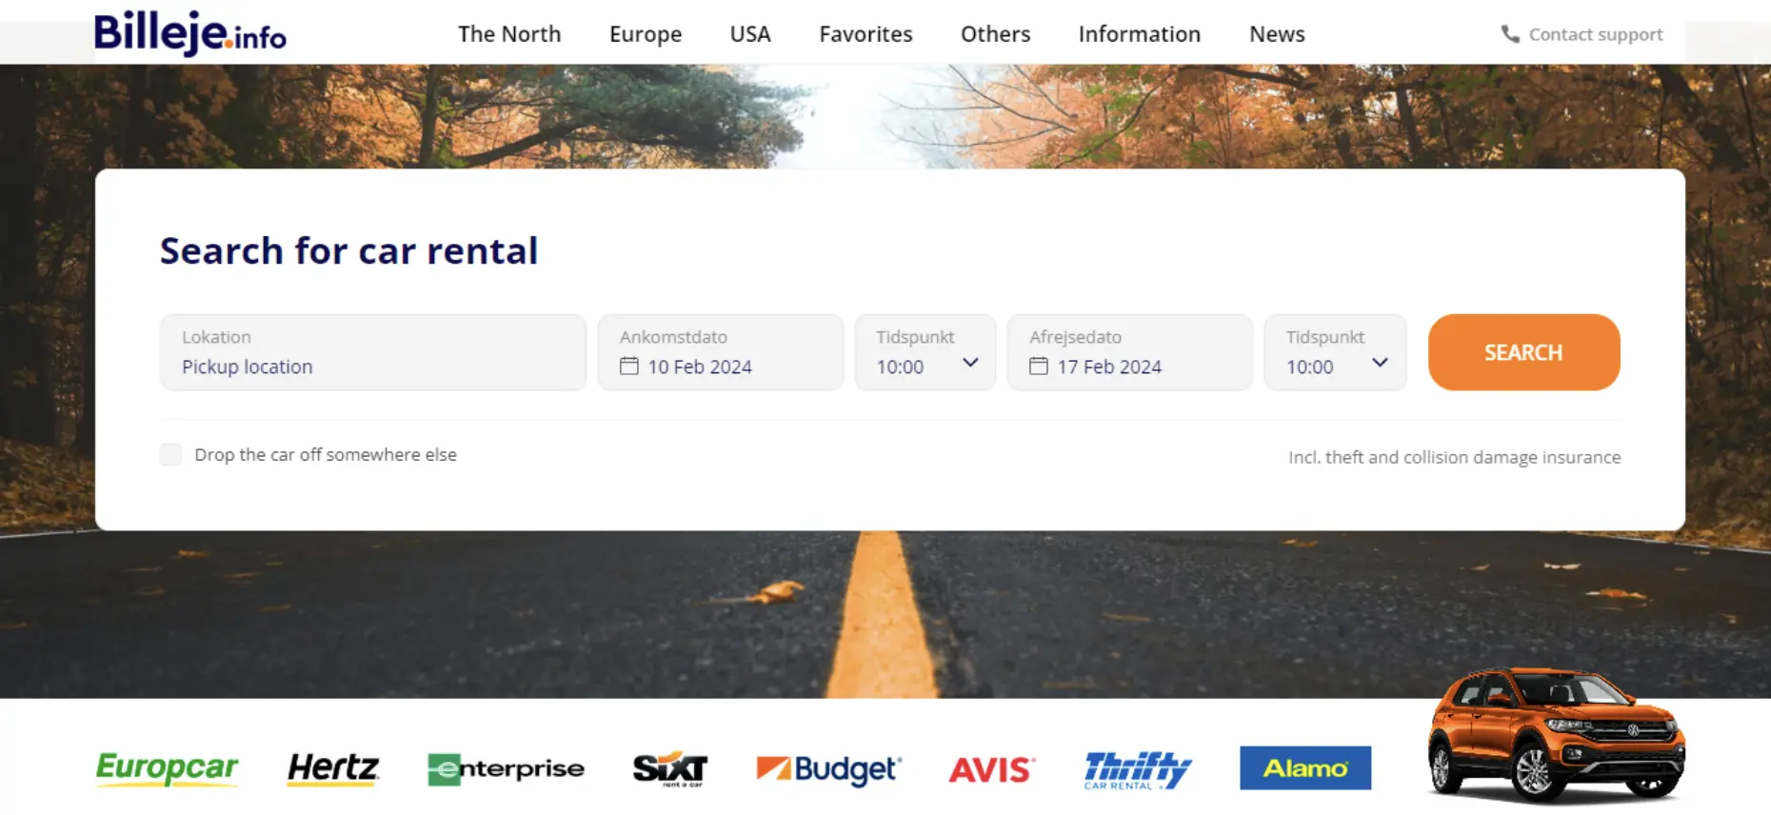Screen dimensions: 1771x815
Task: Click the Enterprise brand logo
Action: coord(506,768)
